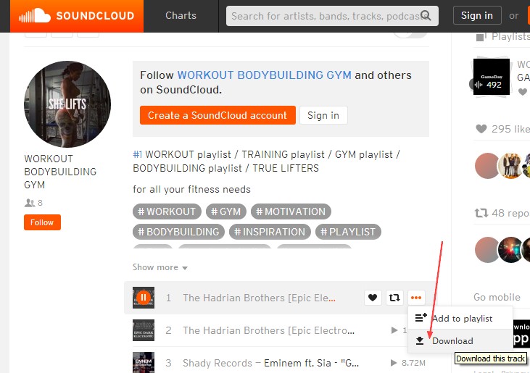Open the Charts tab
This screenshot has width=530, height=373.
coord(181,15)
